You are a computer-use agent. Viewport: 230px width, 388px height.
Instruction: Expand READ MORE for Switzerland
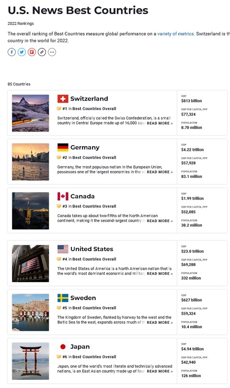pos(160,123)
